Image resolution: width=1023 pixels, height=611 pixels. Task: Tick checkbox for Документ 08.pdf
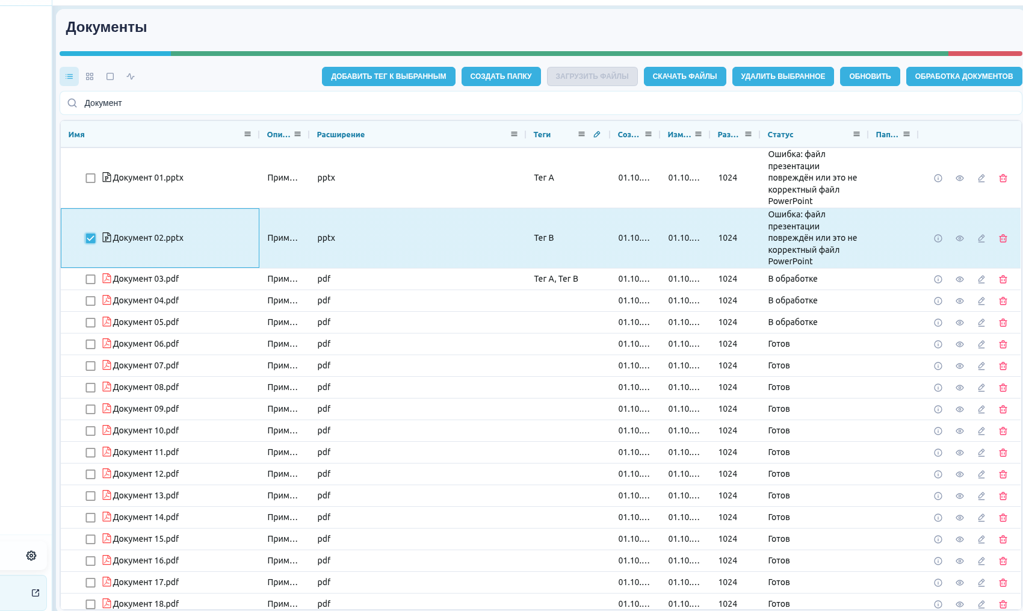90,388
